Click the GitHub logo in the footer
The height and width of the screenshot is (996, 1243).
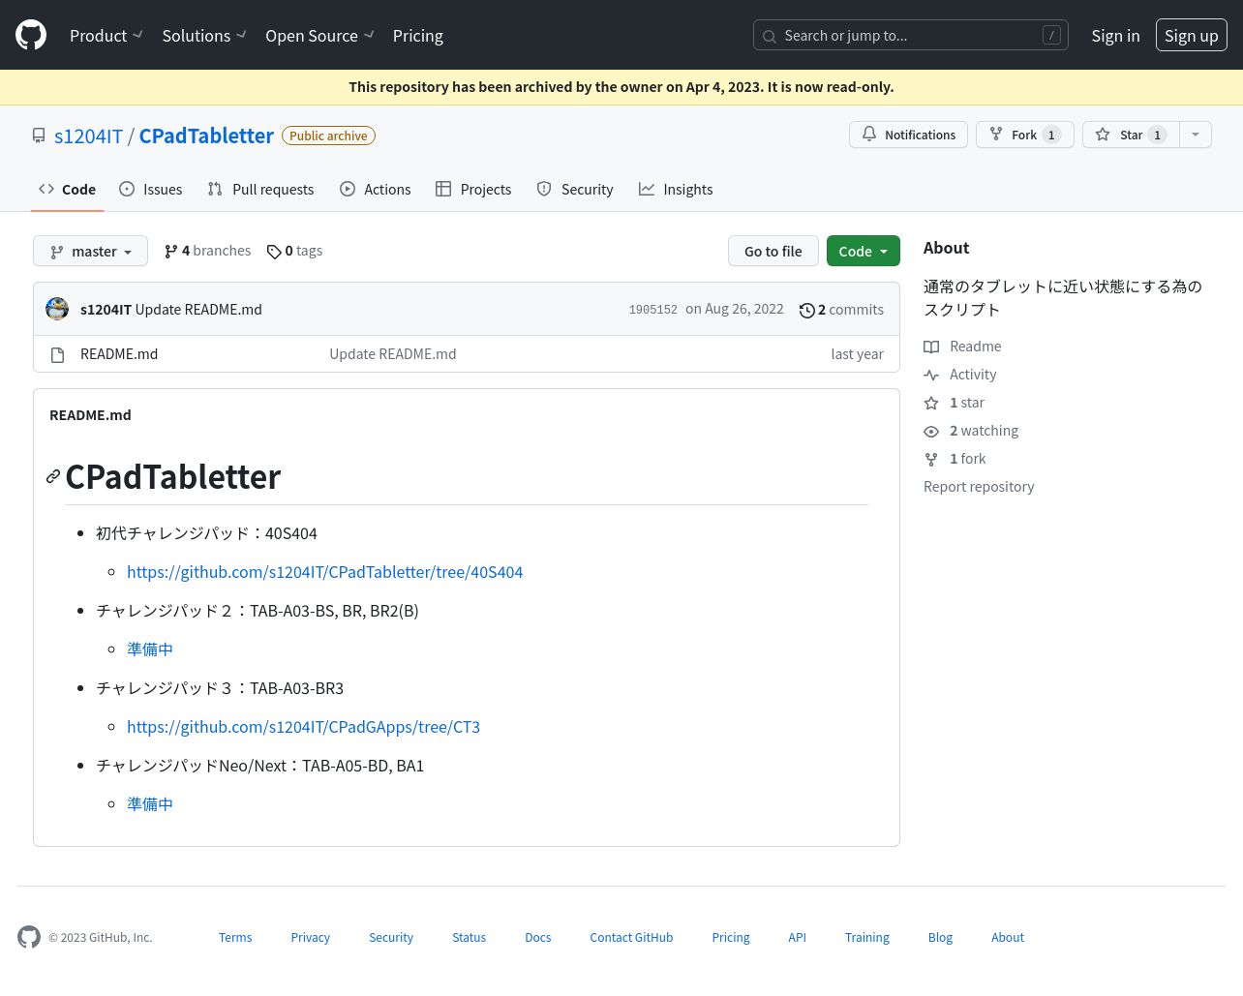tap(29, 937)
